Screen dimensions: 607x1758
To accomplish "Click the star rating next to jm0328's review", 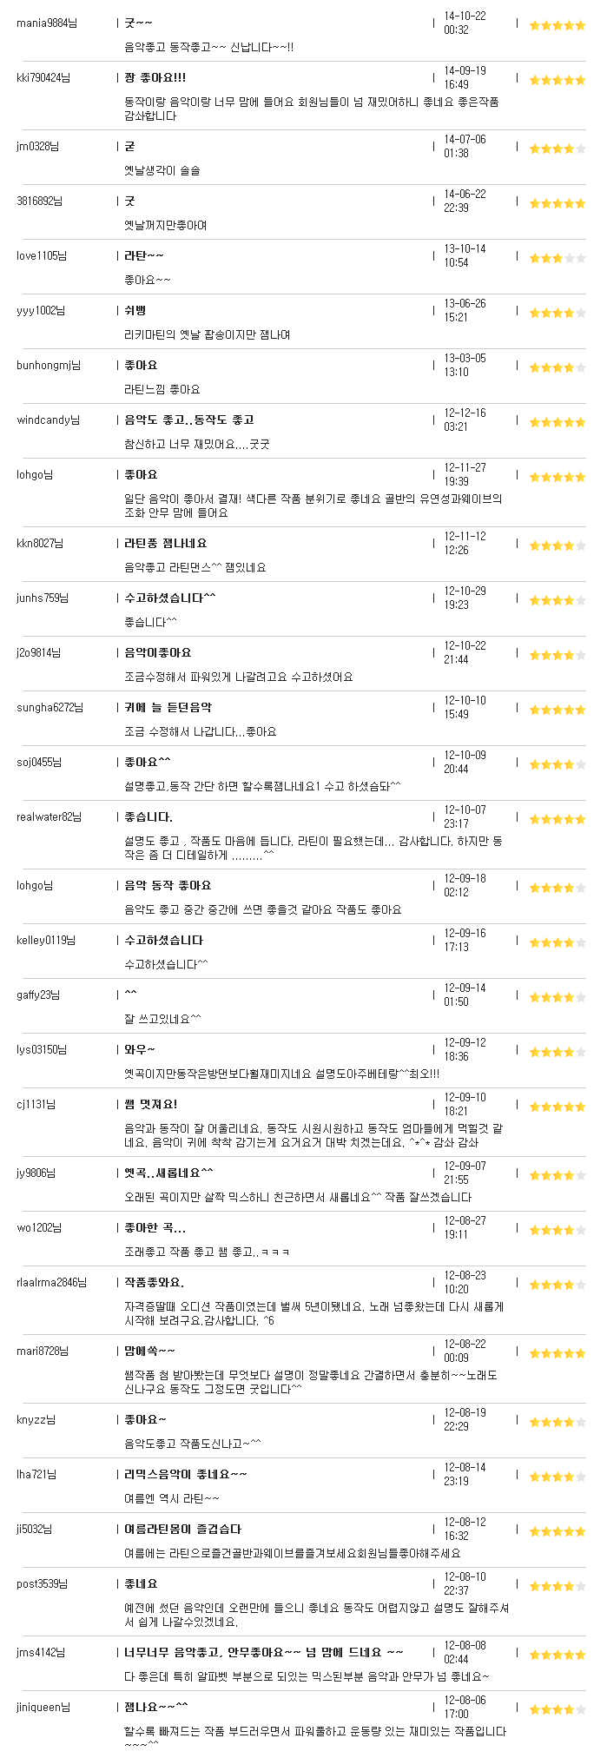I will coord(558,149).
